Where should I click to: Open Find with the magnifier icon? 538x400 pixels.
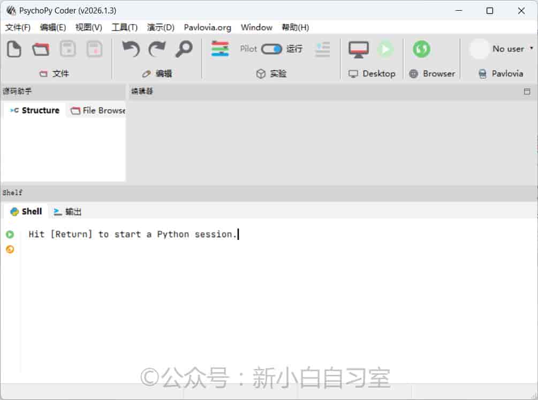184,49
